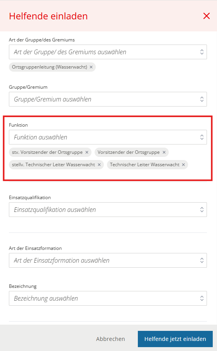Focus the Art der Einsatzformation auswählen field
217x351 pixels.
(x=108, y=260)
